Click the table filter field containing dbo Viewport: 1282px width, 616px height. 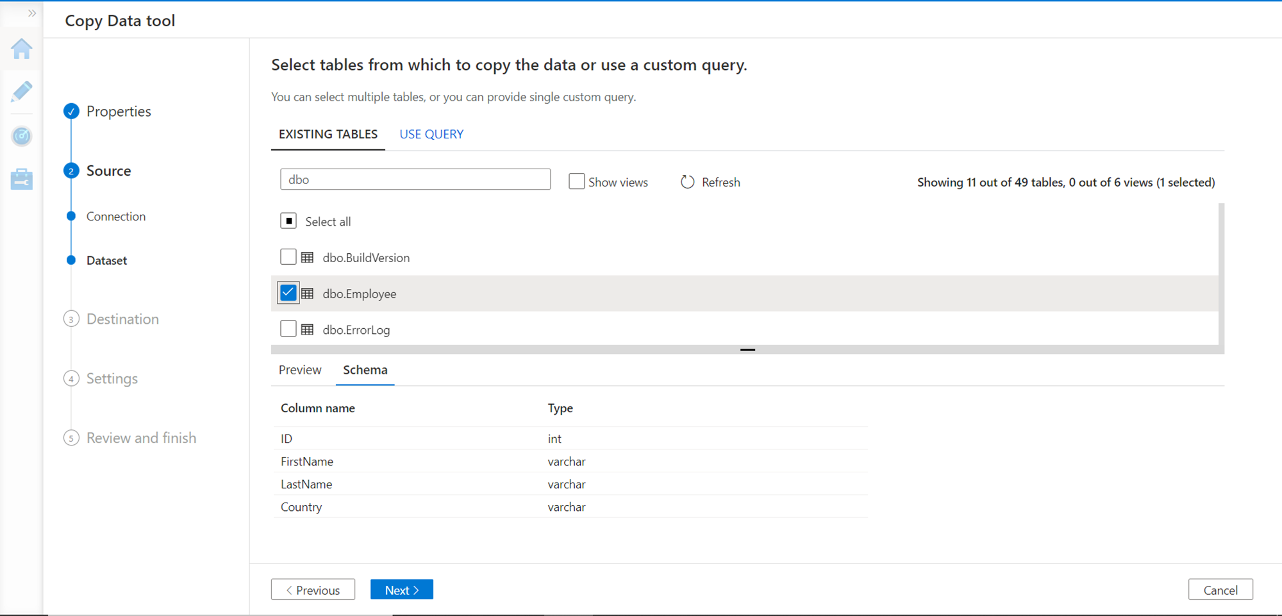pyautogui.click(x=415, y=179)
